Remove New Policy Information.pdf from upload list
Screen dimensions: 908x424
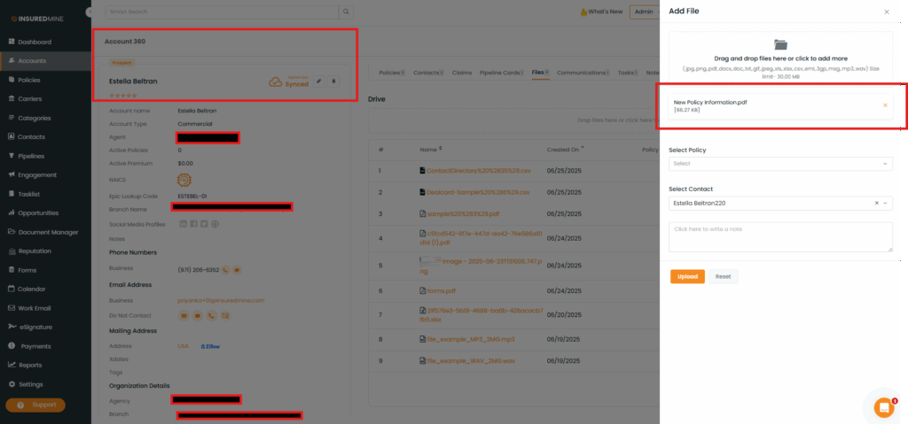[x=885, y=105]
